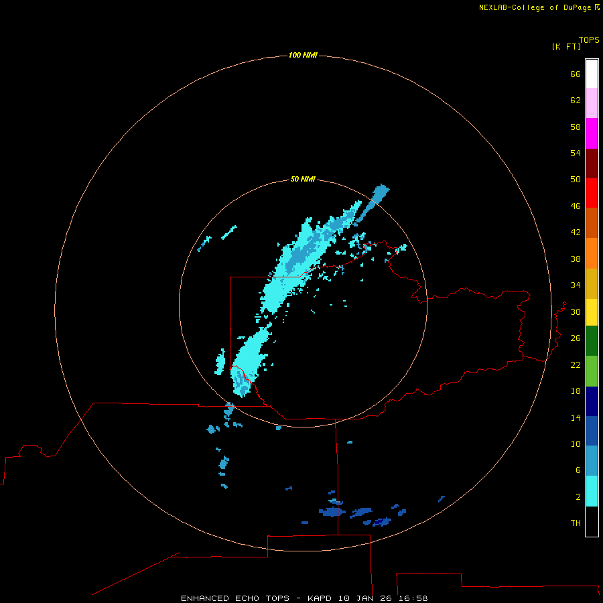Click the 34 value on the legend
The image size is (603, 603).
click(576, 285)
